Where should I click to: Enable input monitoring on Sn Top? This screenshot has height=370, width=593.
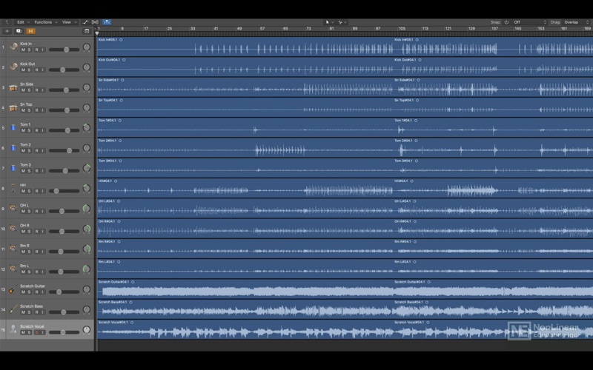[42, 110]
